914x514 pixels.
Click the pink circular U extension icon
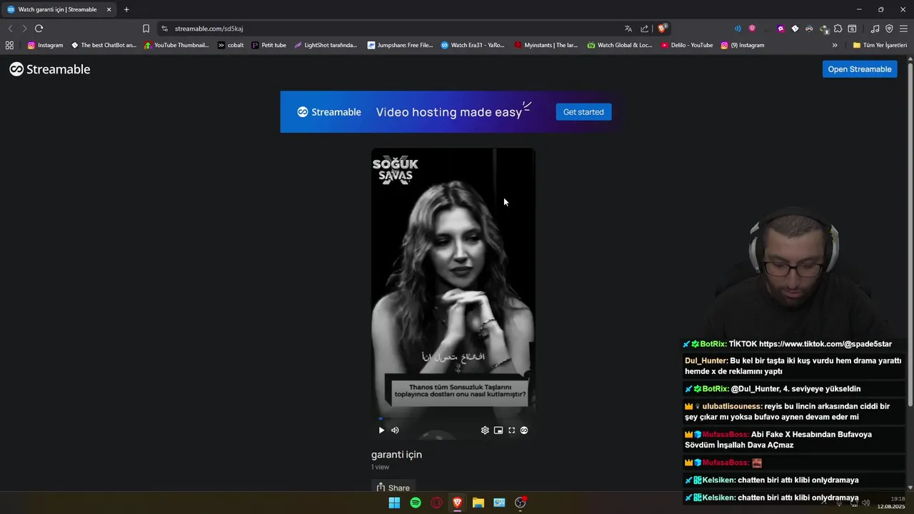coord(752,29)
